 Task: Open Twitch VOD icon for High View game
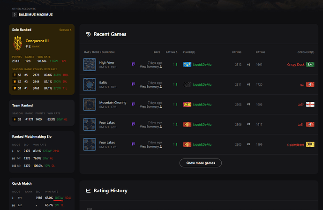(133, 64)
